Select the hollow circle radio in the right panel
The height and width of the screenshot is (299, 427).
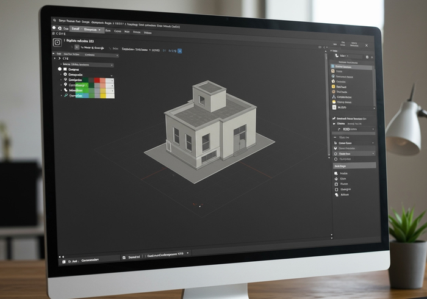335,159
